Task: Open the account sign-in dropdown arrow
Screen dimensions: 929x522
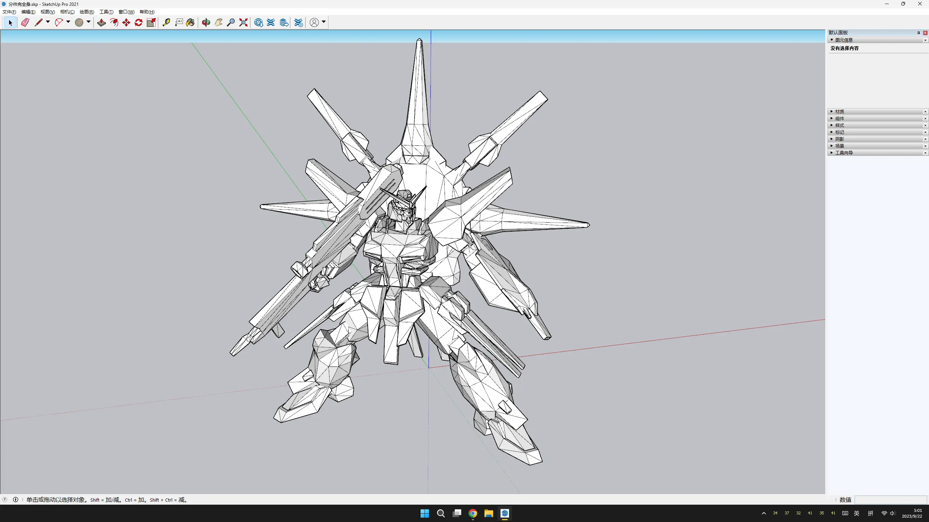Action: click(x=324, y=22)
